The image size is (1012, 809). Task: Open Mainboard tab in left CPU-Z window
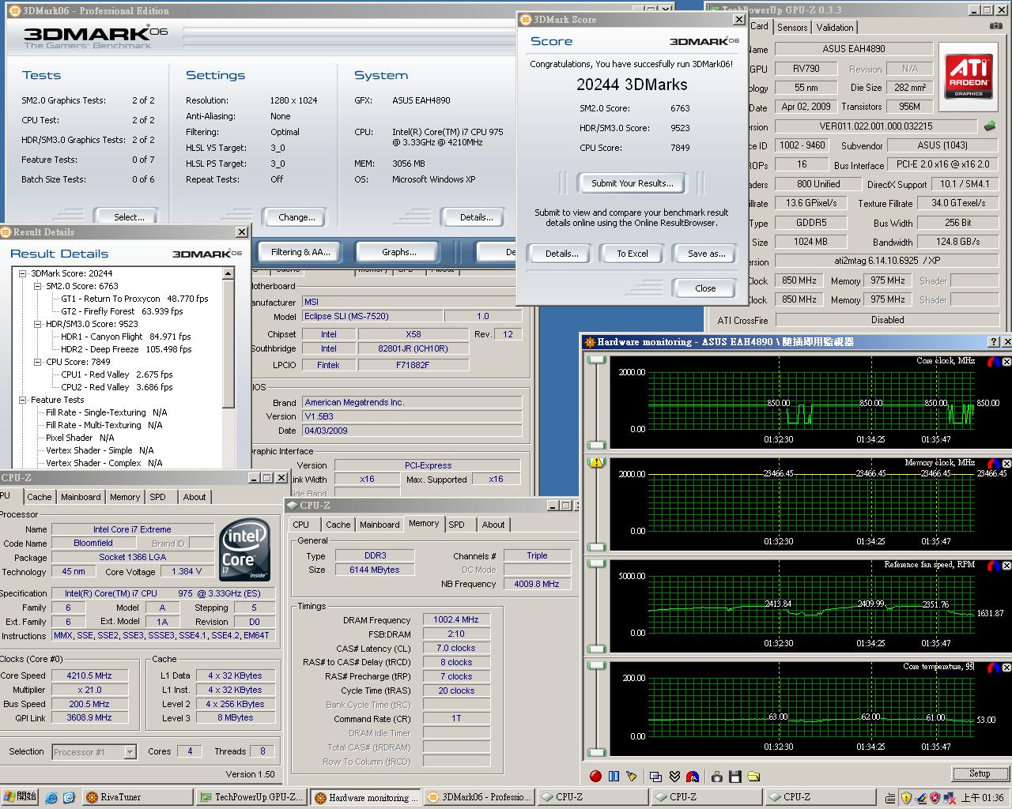pos(81,497)
